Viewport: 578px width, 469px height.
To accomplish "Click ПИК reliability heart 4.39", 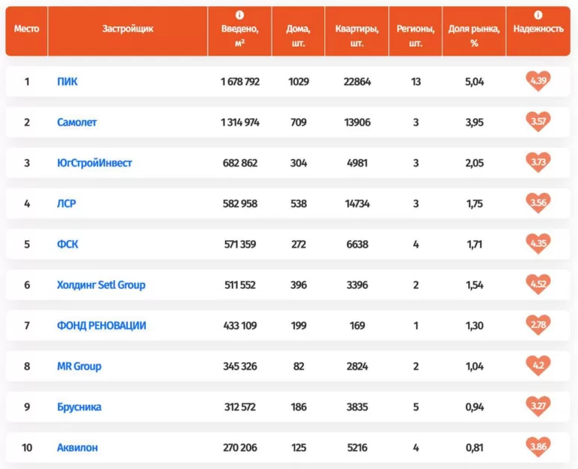I will pos(537,81).
